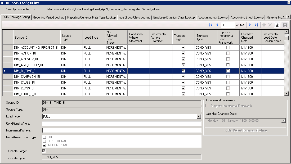
Task: Go to next record arrow
Action: click(x=250, y=25)
